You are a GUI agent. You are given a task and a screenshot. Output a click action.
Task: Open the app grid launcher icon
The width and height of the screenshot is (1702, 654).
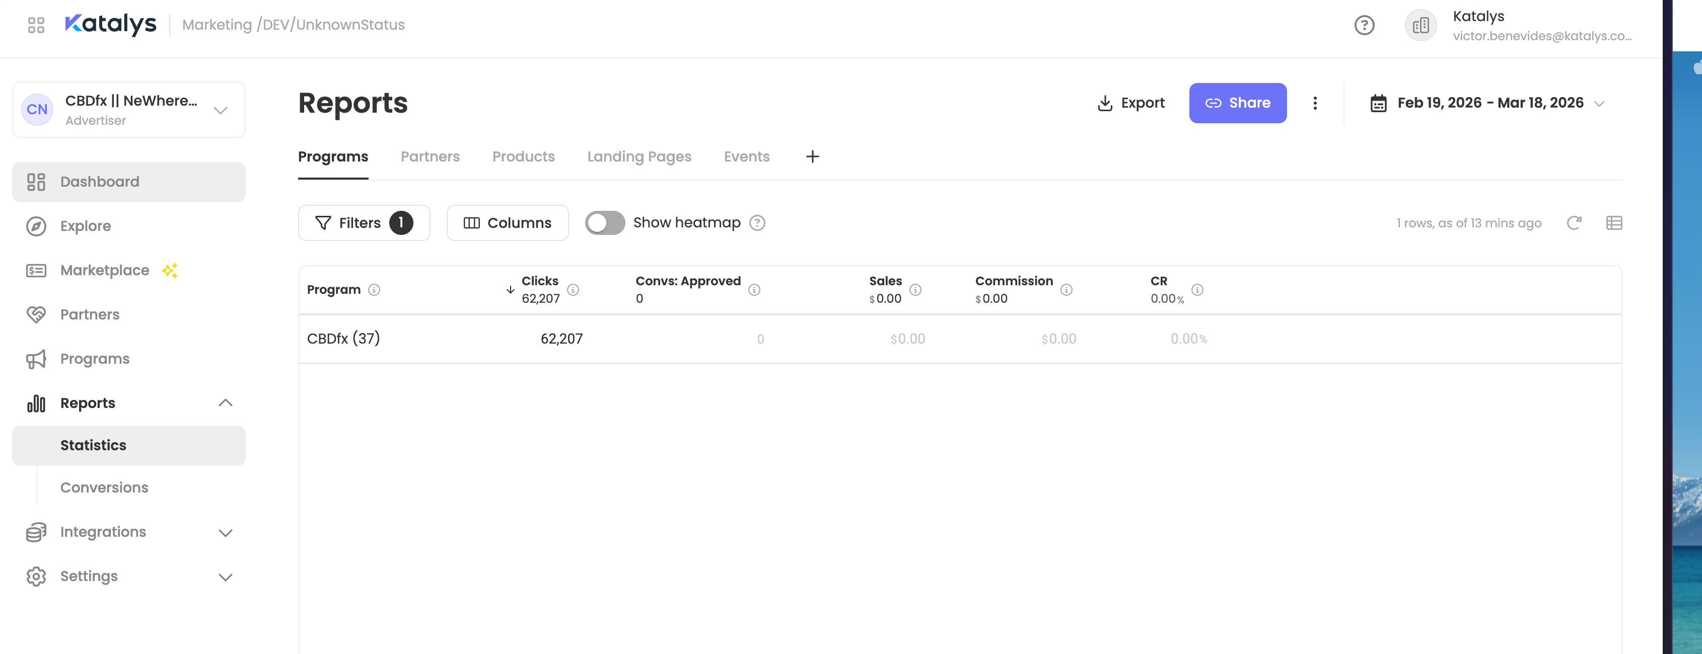[36, 25]
